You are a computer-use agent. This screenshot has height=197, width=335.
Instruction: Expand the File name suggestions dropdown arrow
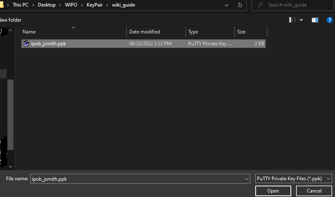(x=246, y=179)
